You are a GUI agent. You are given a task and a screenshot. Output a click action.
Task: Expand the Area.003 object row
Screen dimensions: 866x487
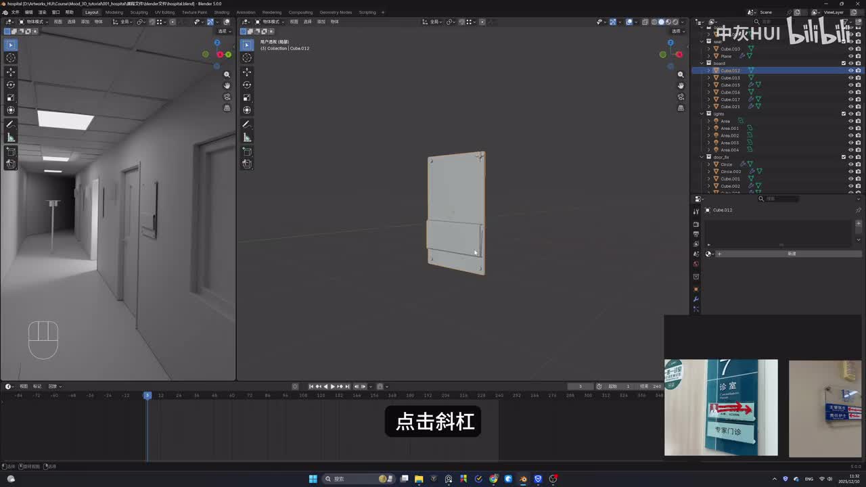tap(708, 143)
